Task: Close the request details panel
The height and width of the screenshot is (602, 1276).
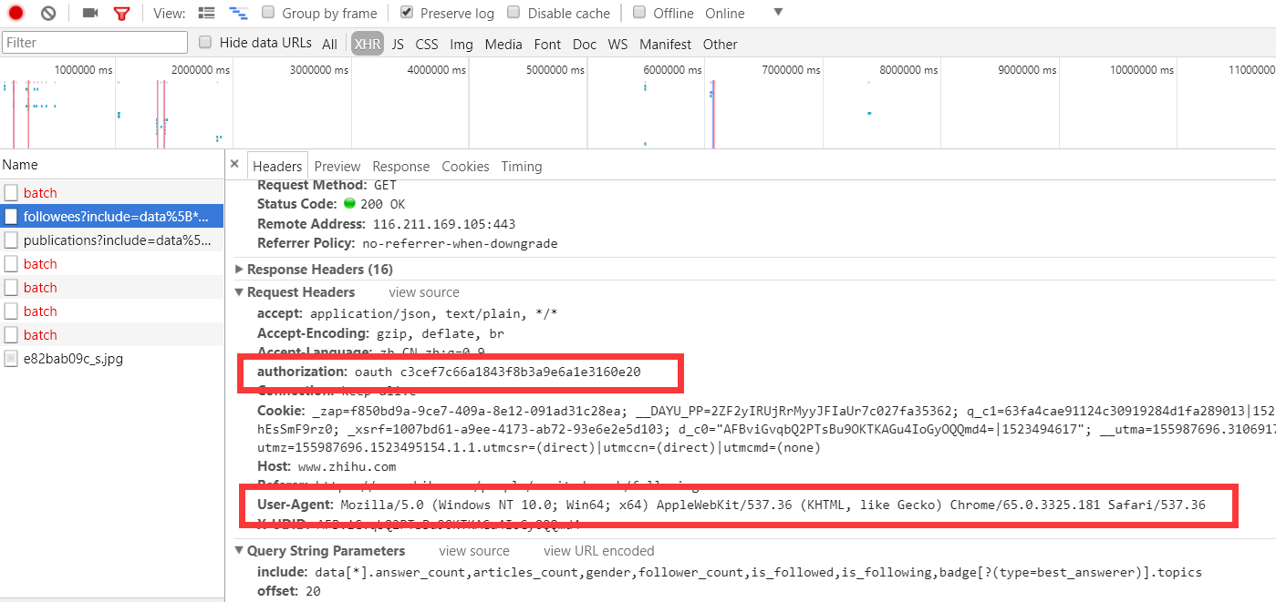Action: tap(234, 164)
